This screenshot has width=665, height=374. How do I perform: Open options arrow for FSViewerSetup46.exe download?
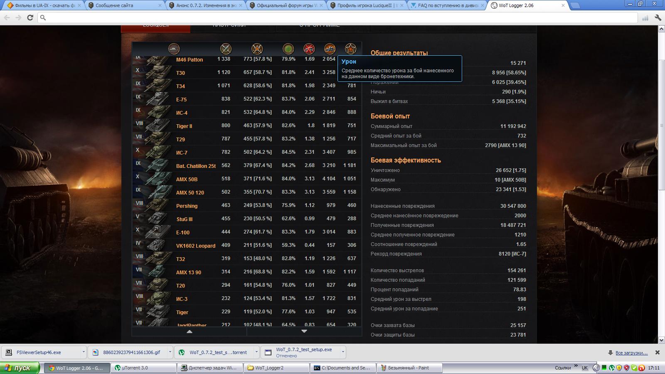[84, 352]
